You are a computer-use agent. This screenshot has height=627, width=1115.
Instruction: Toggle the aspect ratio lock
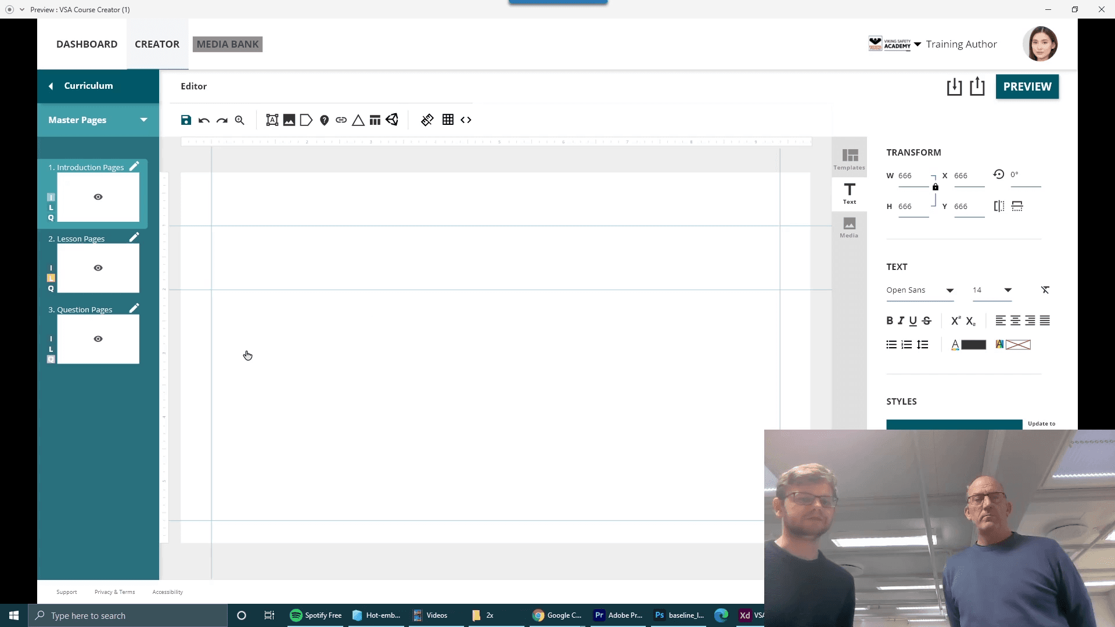point(935,187)
